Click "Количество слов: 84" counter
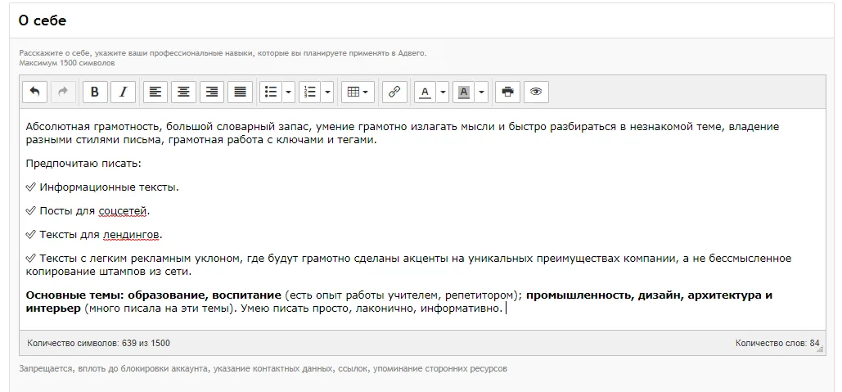This screenshot has height=392, width=842. pos(777,343)
